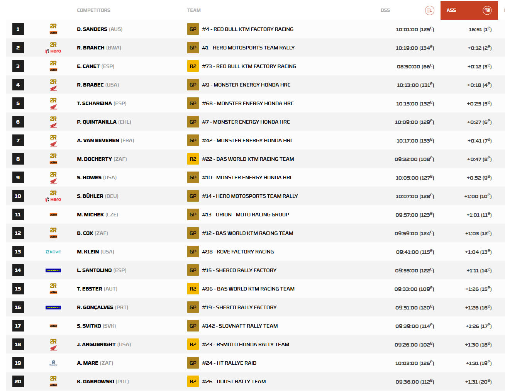Click the position 20 rank badge

[x=18, y=381]
